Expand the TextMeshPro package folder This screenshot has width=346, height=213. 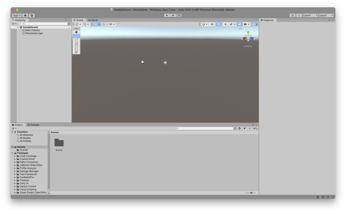coord(15,177)
